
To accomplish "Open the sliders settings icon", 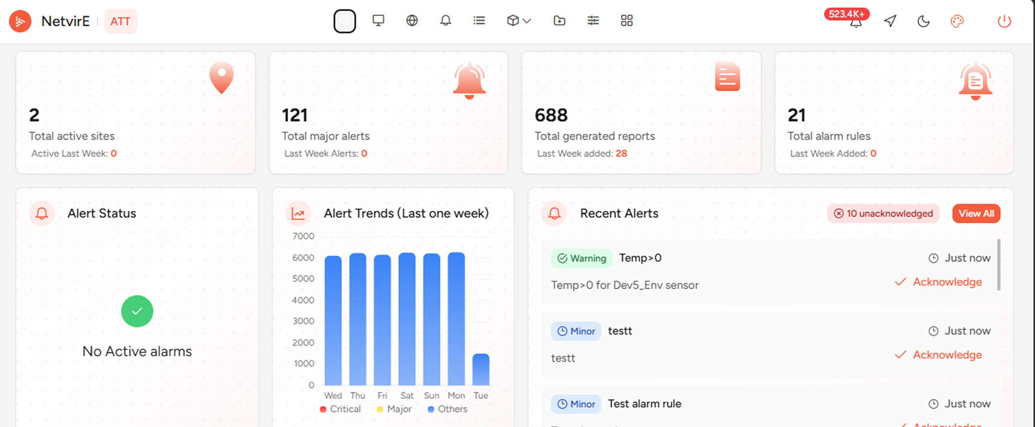I will coord(593,20).
